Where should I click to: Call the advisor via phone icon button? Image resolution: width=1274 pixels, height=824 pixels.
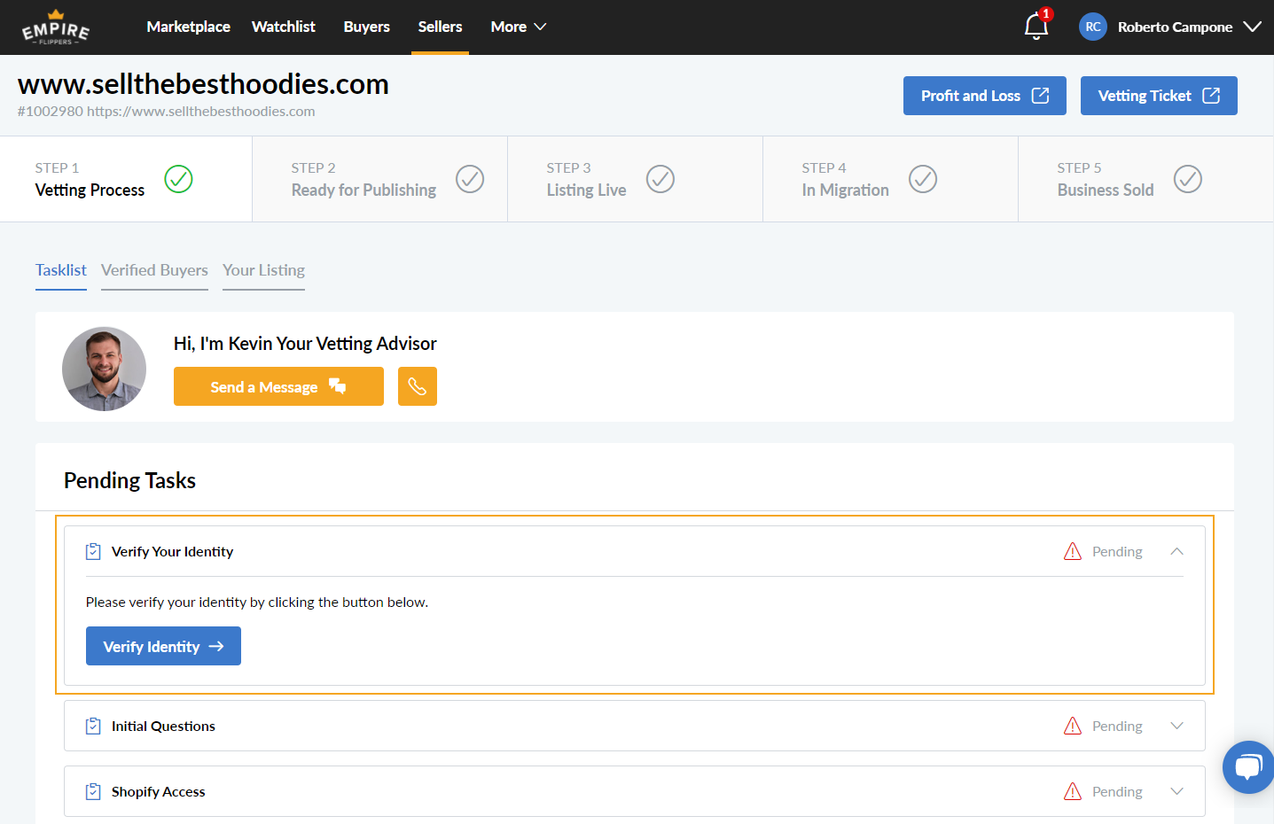(418, 386)
